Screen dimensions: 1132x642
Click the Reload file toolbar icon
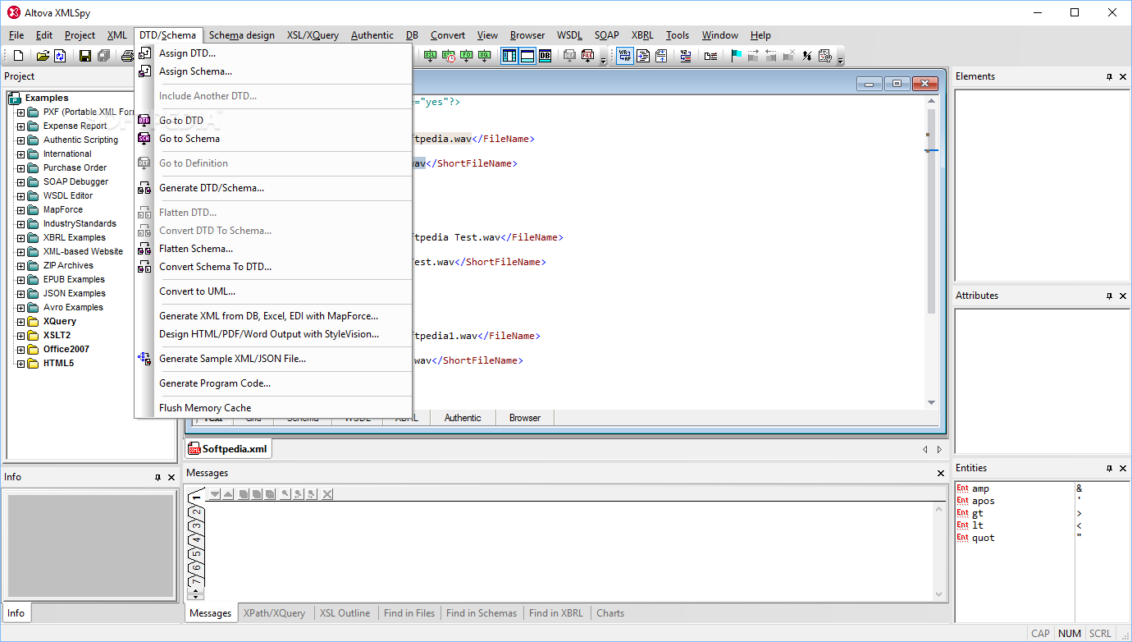click(60, 56)
